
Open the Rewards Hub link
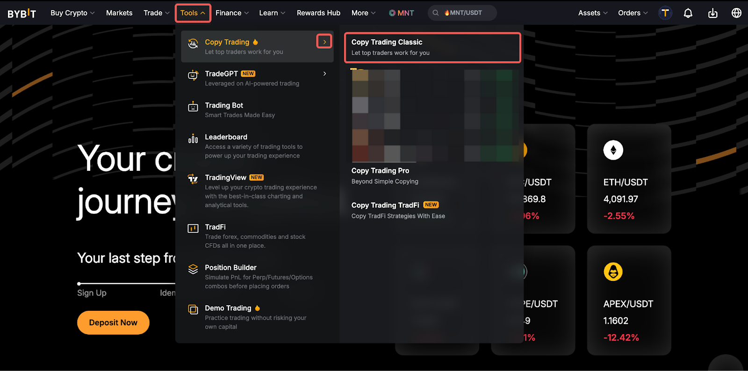[318, 13]
